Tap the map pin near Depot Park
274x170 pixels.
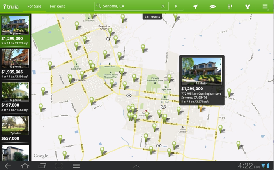point(169,78)
